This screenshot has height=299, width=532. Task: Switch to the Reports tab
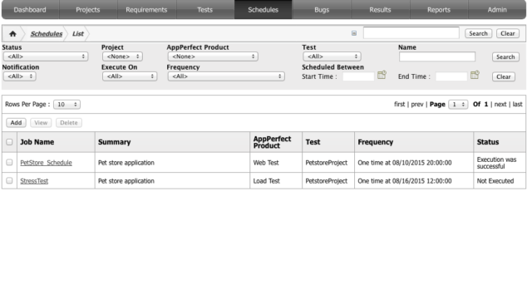tap(439, 10)
